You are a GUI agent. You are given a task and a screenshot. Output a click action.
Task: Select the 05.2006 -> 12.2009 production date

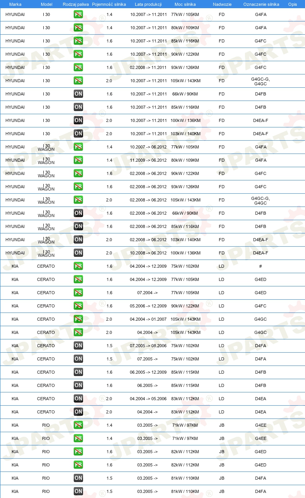pos(148,306)
